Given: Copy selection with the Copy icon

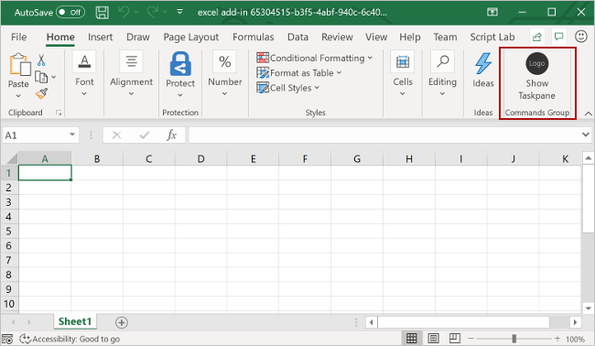Looking at the screenshot, I should point(41,77).
